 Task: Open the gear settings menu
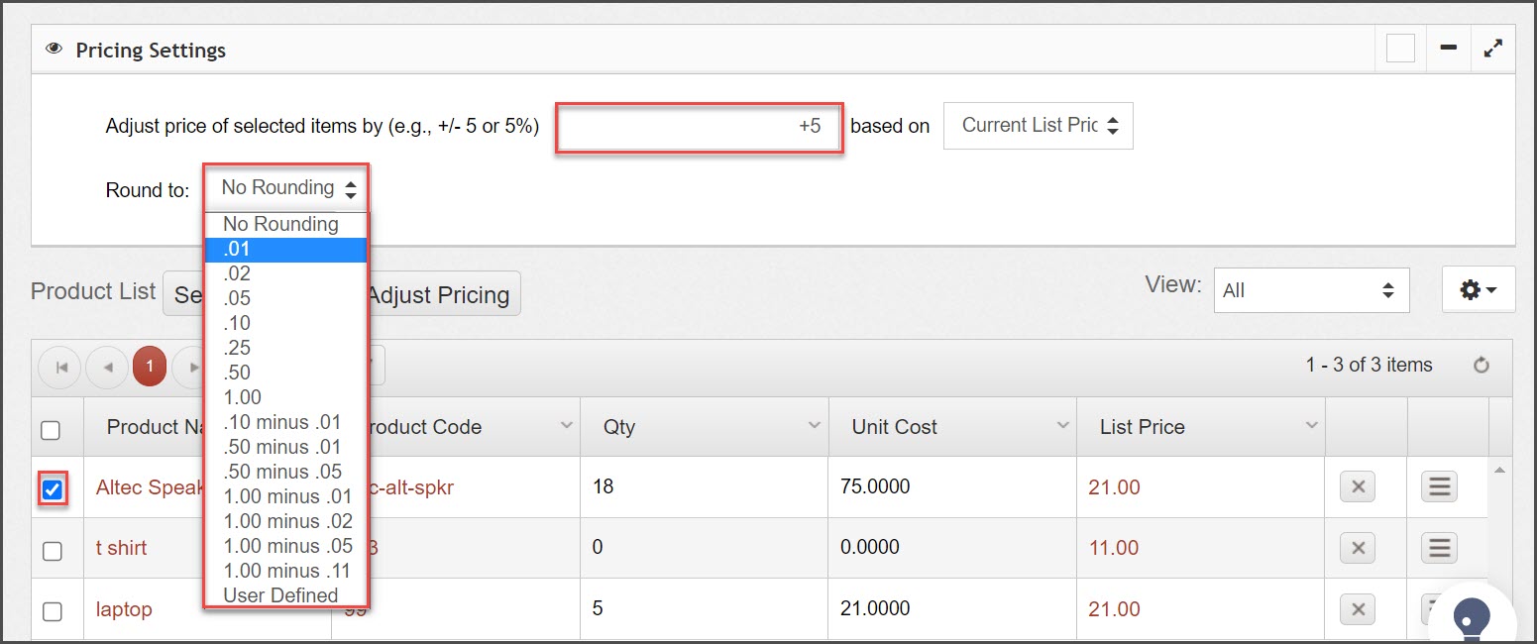1478,289
